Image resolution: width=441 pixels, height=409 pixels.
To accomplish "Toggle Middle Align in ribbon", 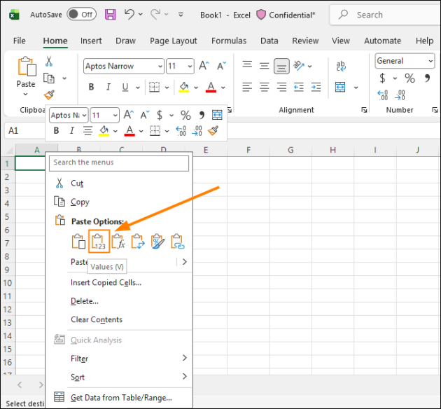I will pyautogui.click(x=264, y=66).
